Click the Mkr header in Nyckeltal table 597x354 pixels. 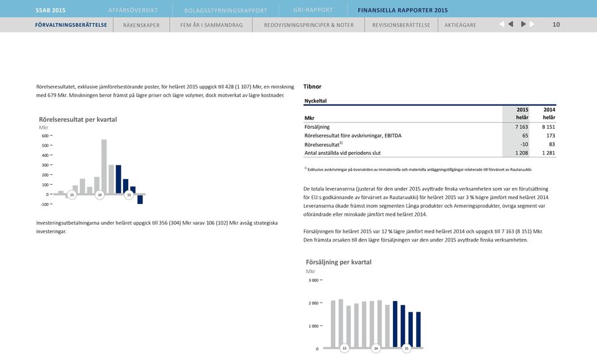309,118
